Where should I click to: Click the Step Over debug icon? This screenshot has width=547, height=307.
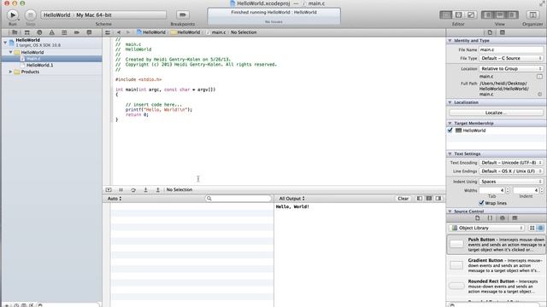[x=133, y=189]
